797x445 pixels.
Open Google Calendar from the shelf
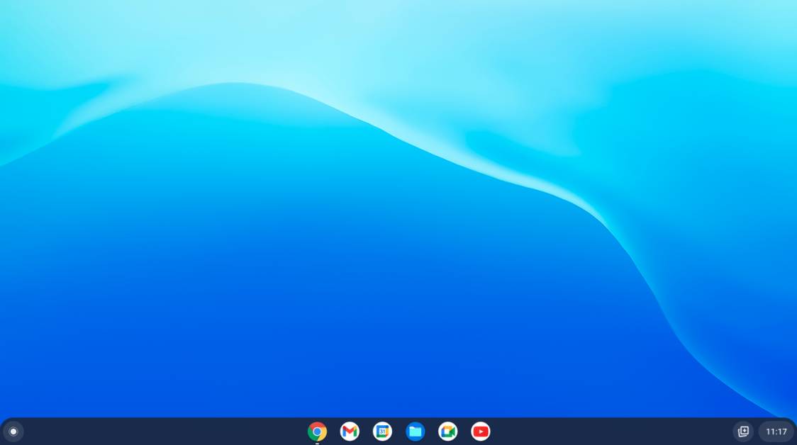pos(382,431)
